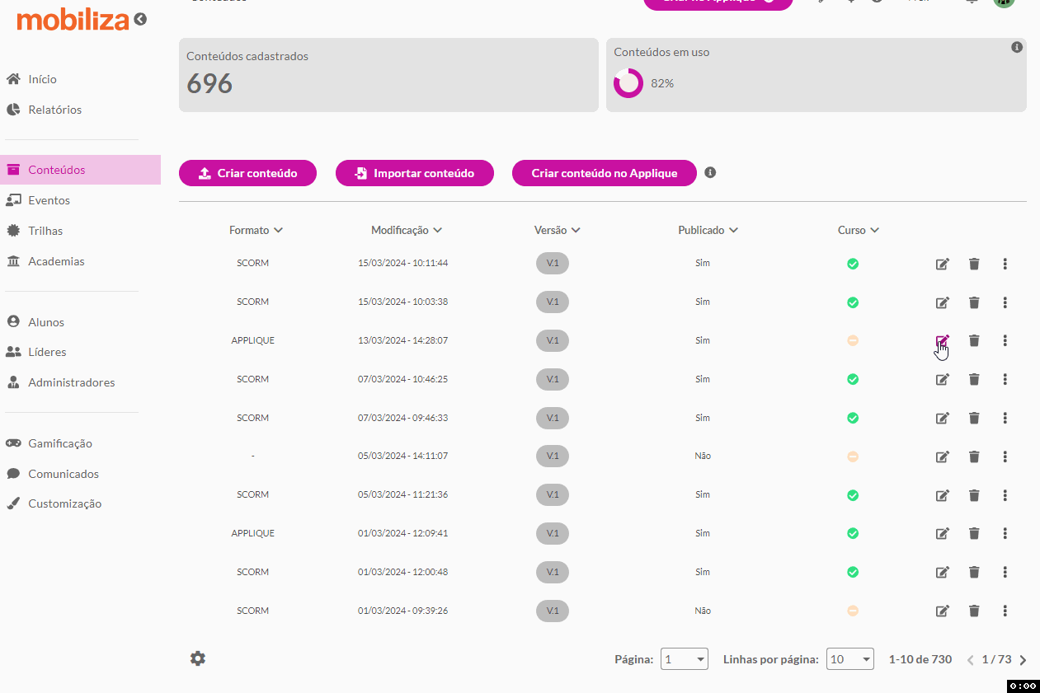Click the mobiliza logo
This screenshot has width=1040, height=693.
pos(73,19)
